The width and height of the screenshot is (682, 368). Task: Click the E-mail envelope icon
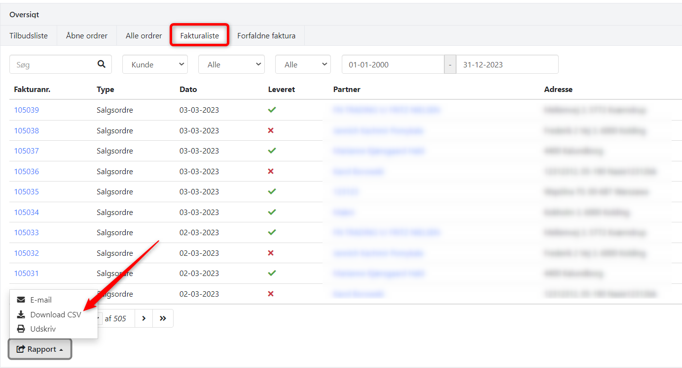(21, 300)
